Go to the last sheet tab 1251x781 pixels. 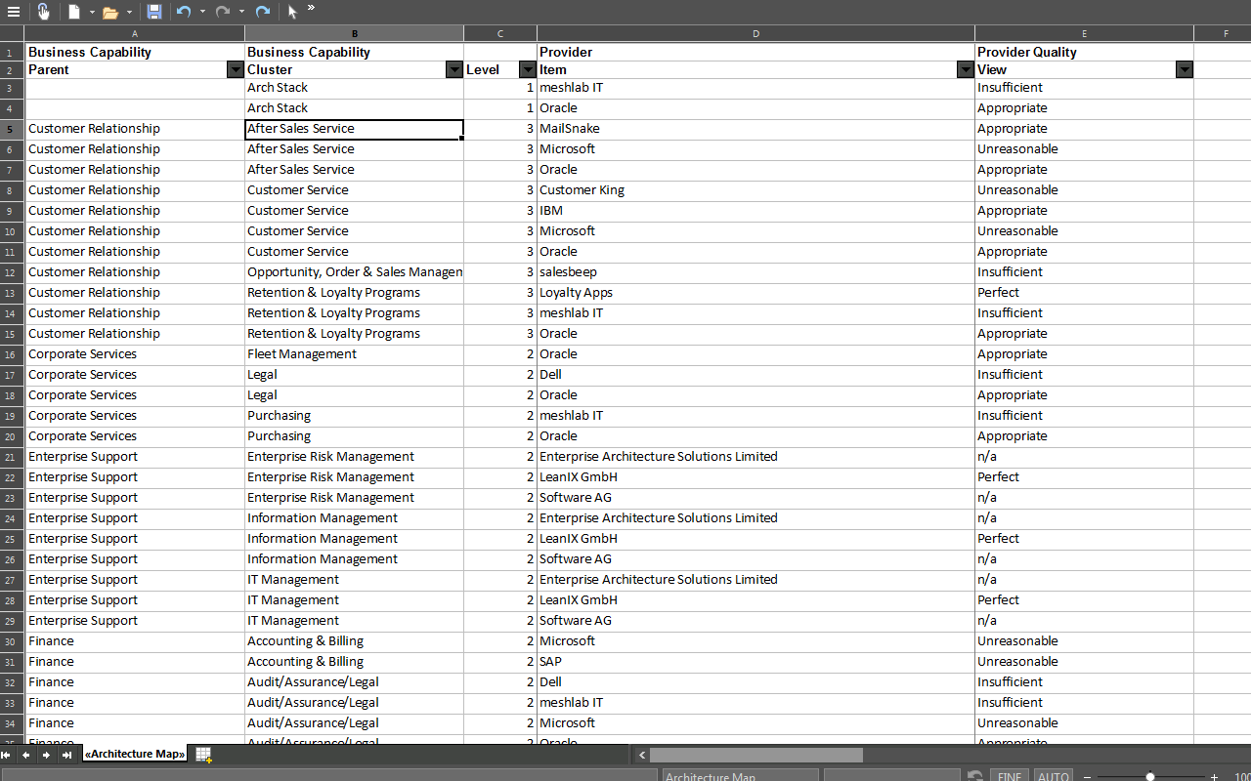(66, 755)
